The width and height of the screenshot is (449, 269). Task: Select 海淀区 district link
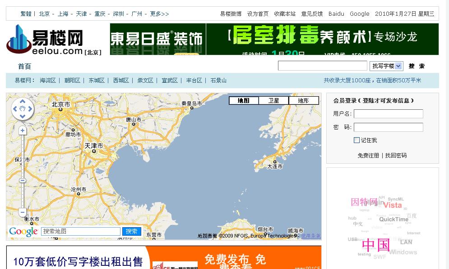coord(48,81)
